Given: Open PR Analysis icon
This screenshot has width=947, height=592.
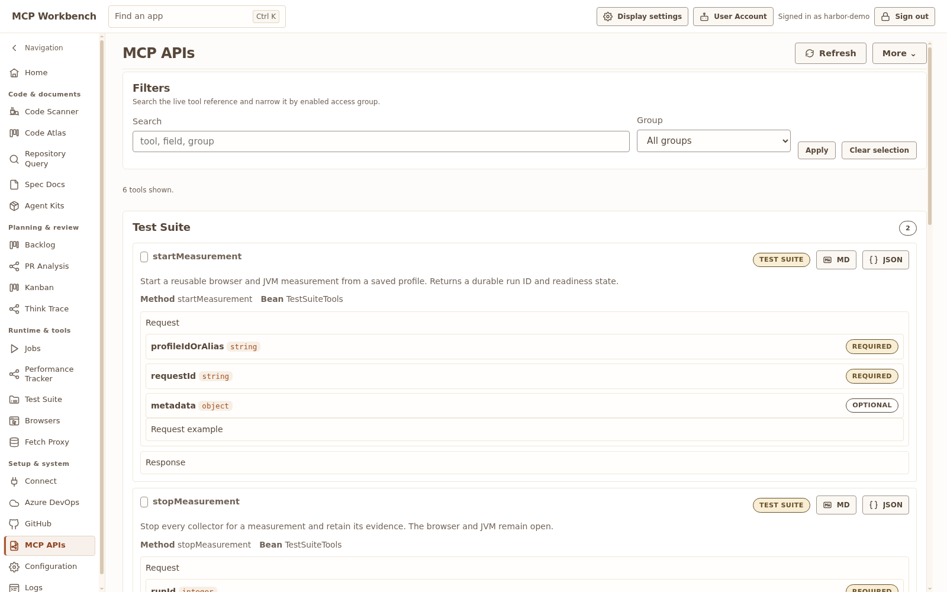Looking at the screenshot, I should [14, 266].
